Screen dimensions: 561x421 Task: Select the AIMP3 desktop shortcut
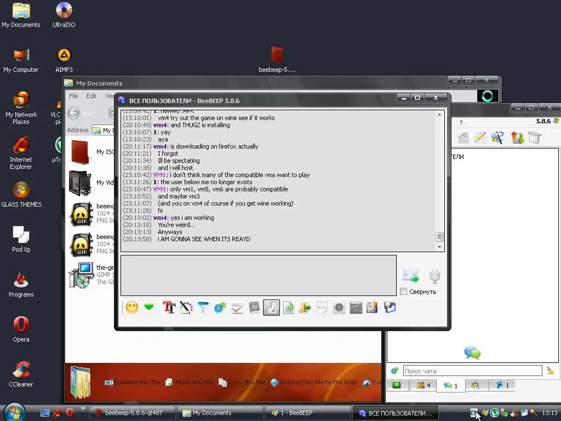[64, 60]
